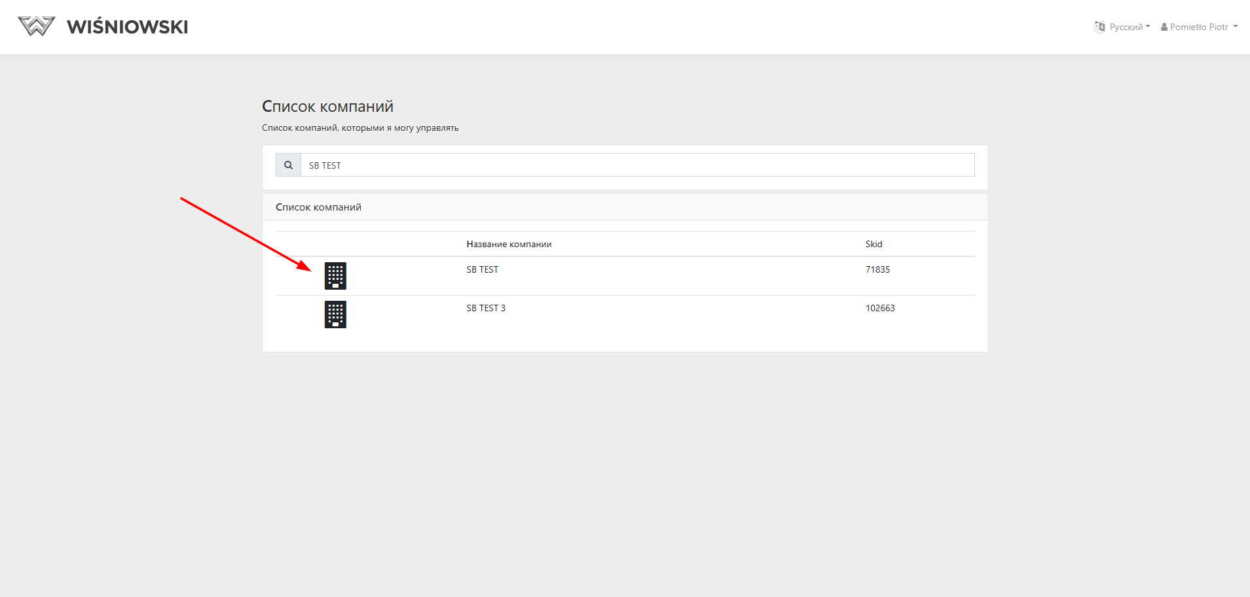Click the Список компаний panel header
This screenshot has width=1250, height=597.
318,207
